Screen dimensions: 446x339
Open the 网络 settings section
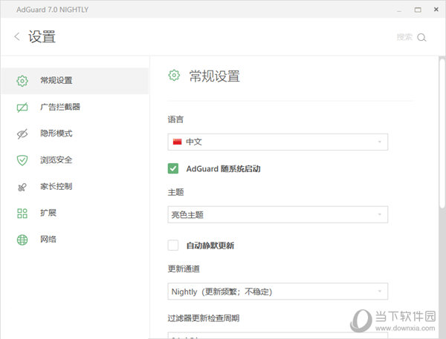[x=75, y=240]
